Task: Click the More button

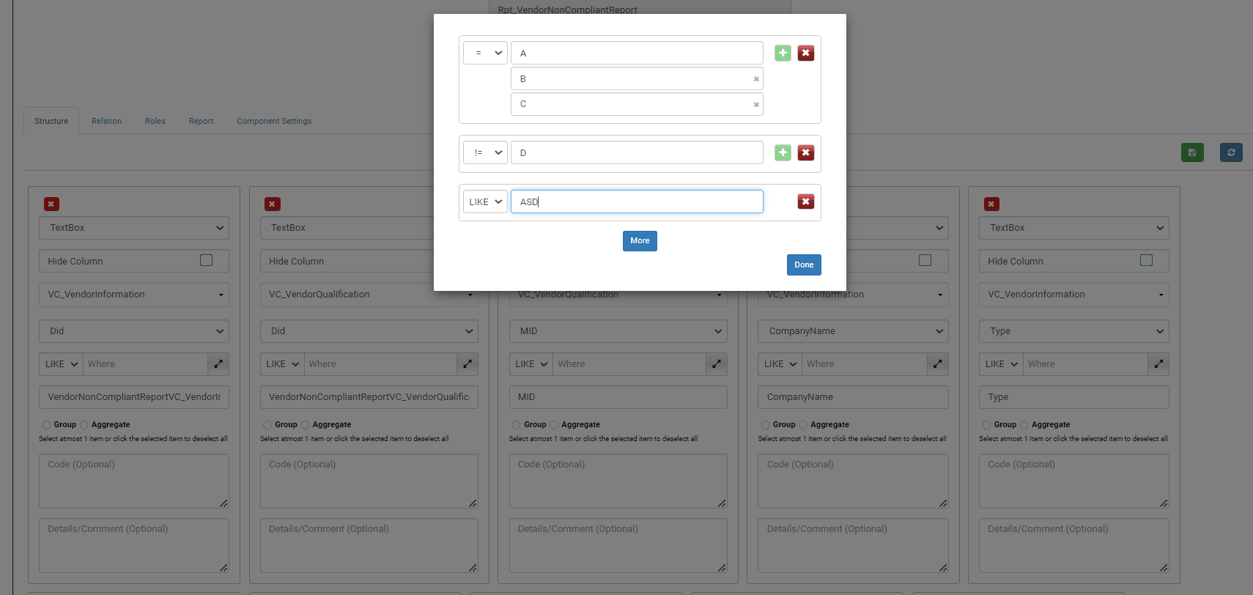Action: [640, 241]
